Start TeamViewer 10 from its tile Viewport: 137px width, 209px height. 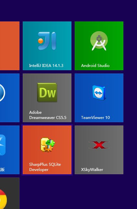(99, 98)
